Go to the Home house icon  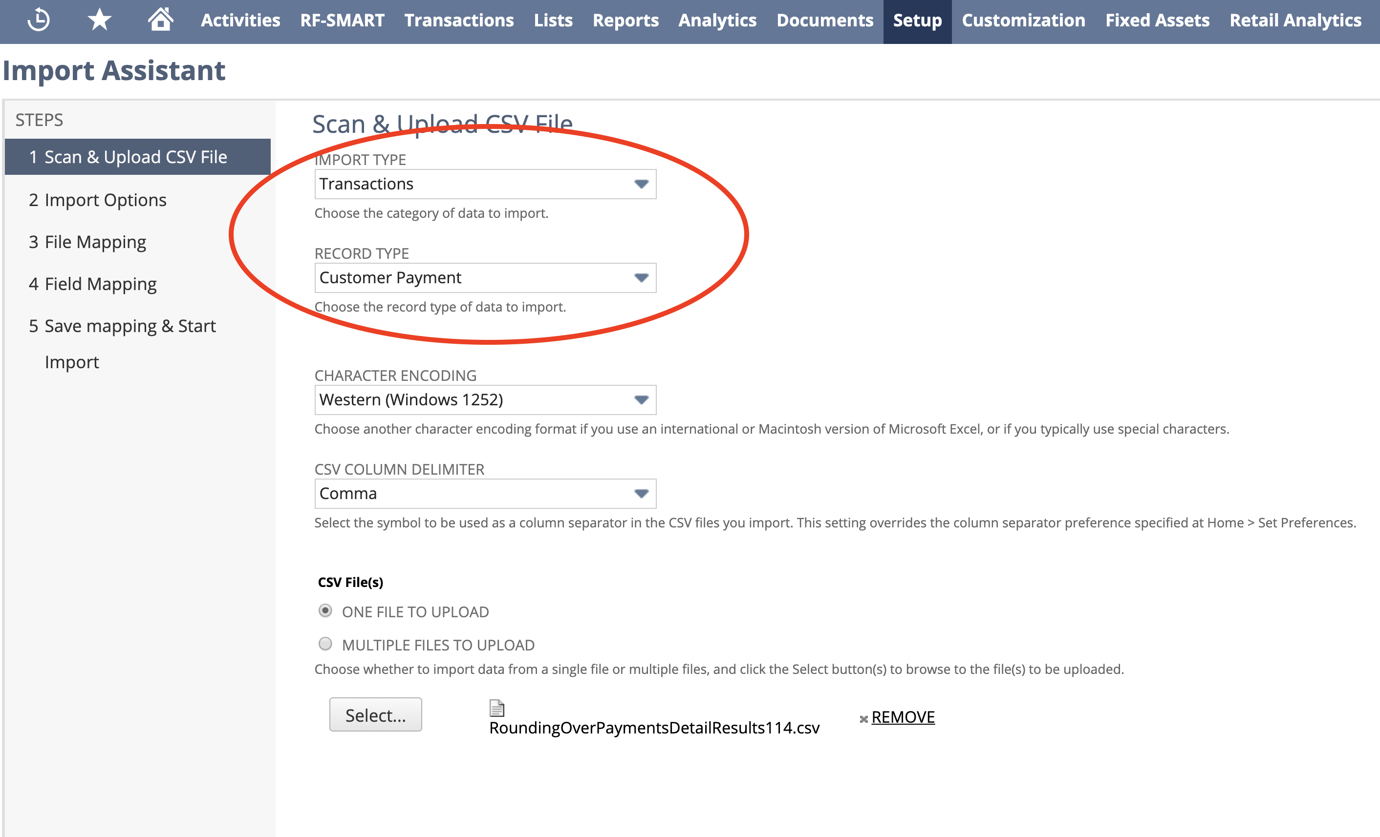click(160, 20)
